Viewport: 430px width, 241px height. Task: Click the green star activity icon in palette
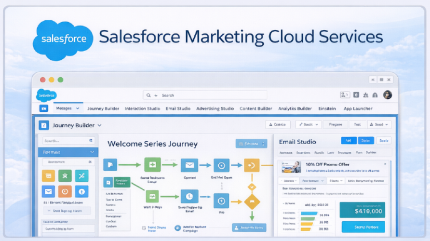[65, 176]
